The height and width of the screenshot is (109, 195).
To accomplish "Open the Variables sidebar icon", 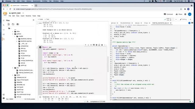I will coord(3,34).
